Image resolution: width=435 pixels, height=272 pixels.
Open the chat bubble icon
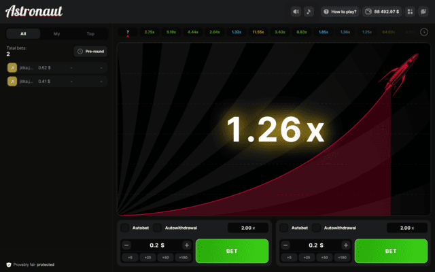[423, 12]
